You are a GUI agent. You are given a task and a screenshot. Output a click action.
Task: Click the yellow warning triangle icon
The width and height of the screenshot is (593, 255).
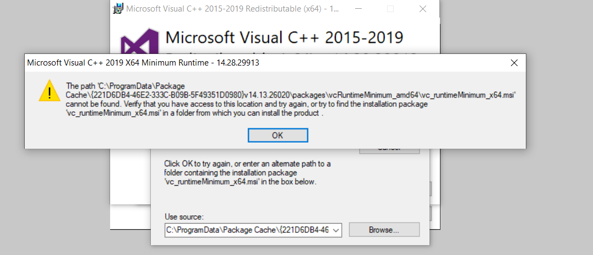pos(49,91)
